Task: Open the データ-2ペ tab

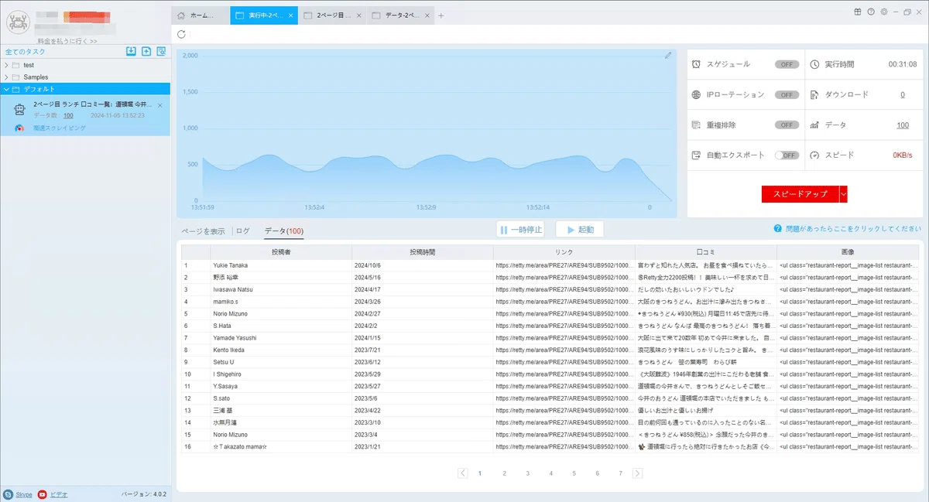Action: click(399, 15)
